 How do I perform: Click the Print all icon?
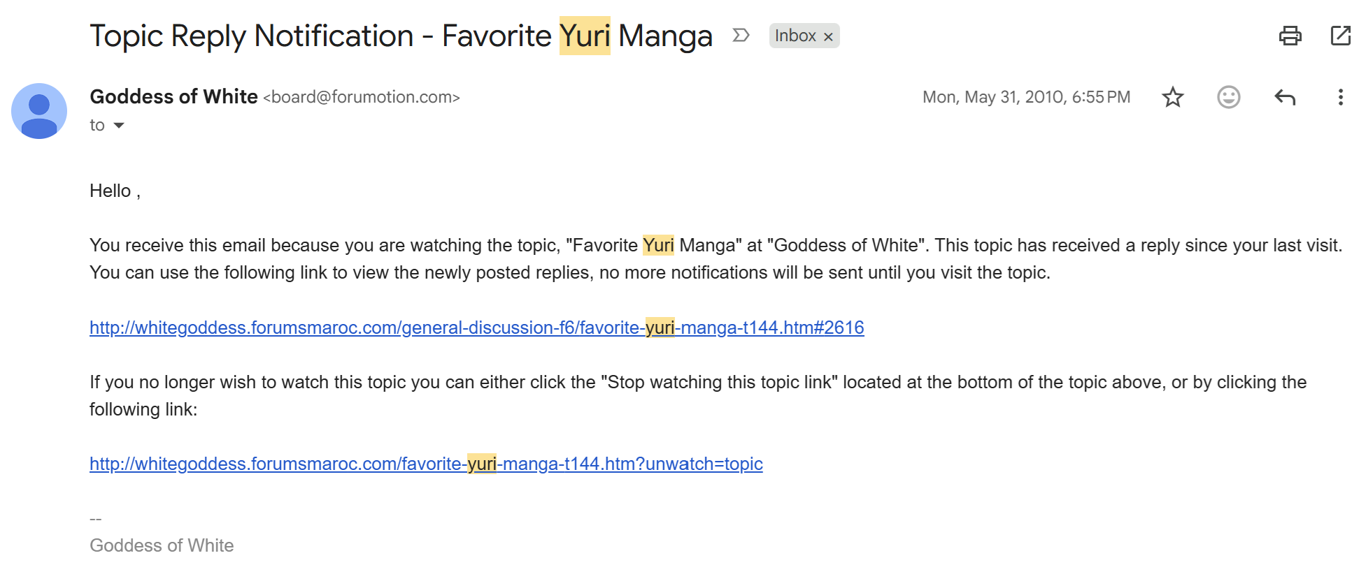click(1290, 36)
